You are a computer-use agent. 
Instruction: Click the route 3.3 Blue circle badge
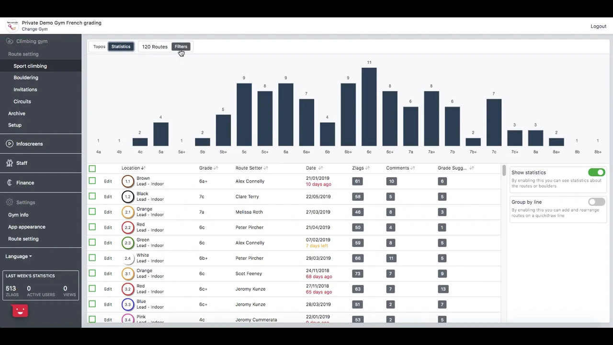tap(127, 304)
